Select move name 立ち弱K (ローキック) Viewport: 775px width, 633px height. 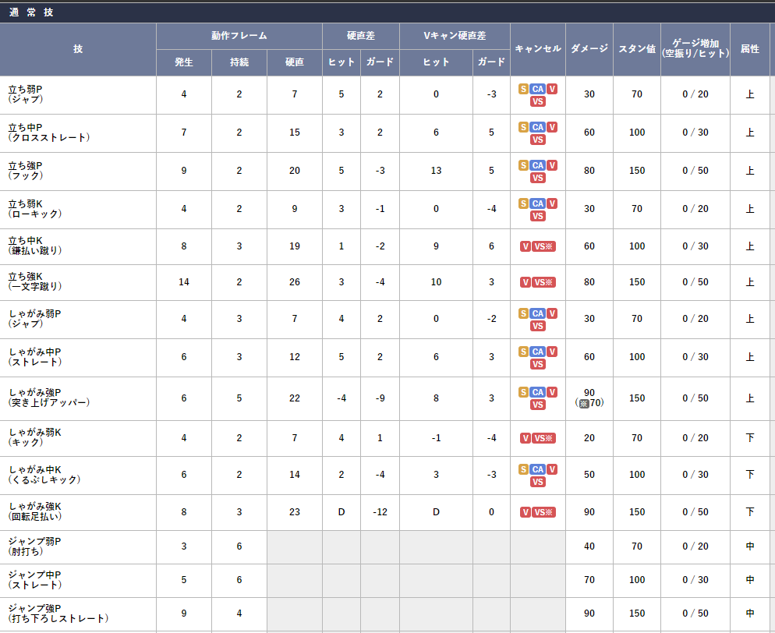[x=35, y=208]
